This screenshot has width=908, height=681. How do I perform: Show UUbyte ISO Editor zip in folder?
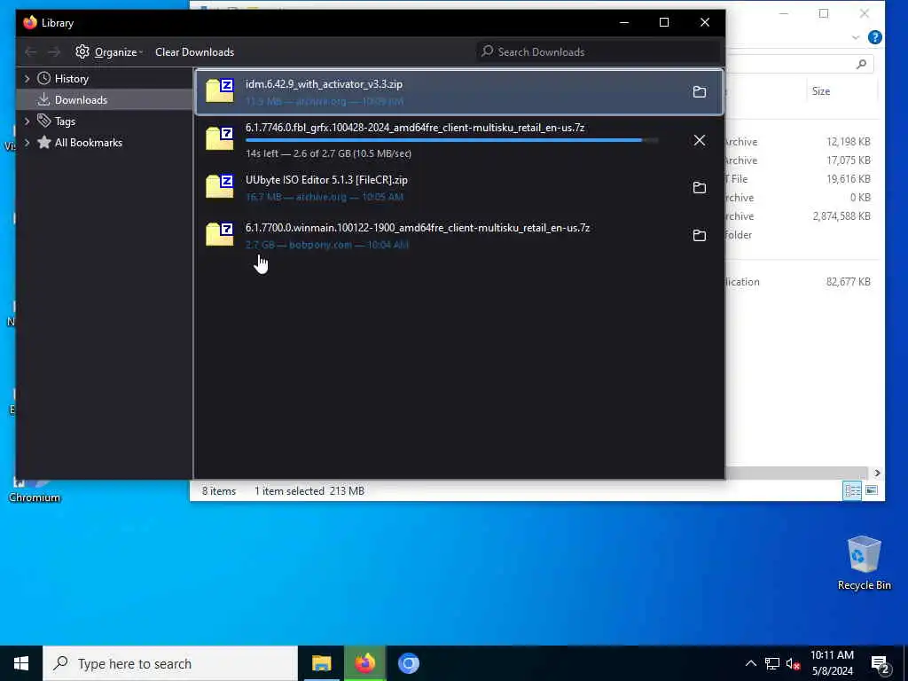coord(700,188)
